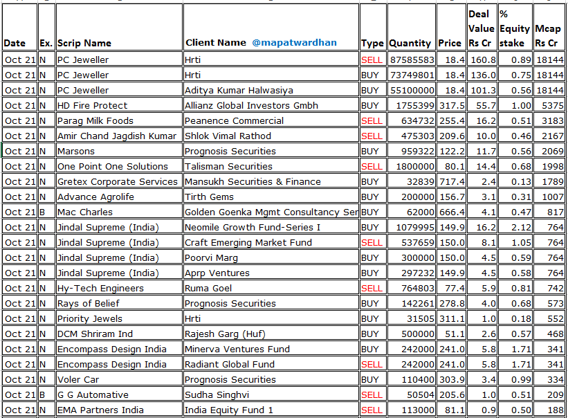Select Gretex Corporate Services cell
Image resolution: width=568 pixels, height=418 pixels.
pyautogui.click(x=119, y=181)
